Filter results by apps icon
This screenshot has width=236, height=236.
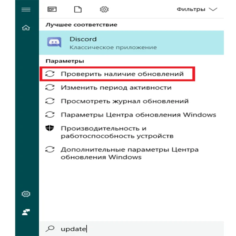coord(52,9)
